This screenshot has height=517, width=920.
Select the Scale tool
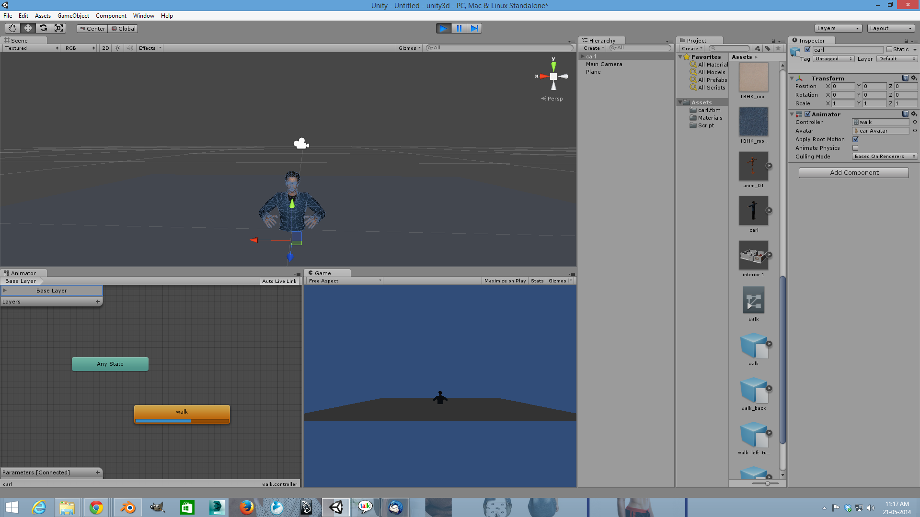58,28
